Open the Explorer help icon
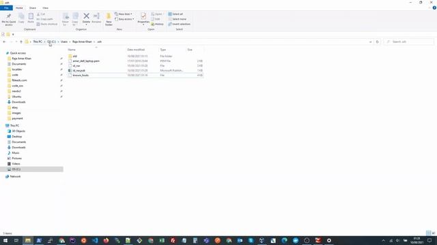Image resolution: width=437 pixels, height=245 pixels. point(434,7)
